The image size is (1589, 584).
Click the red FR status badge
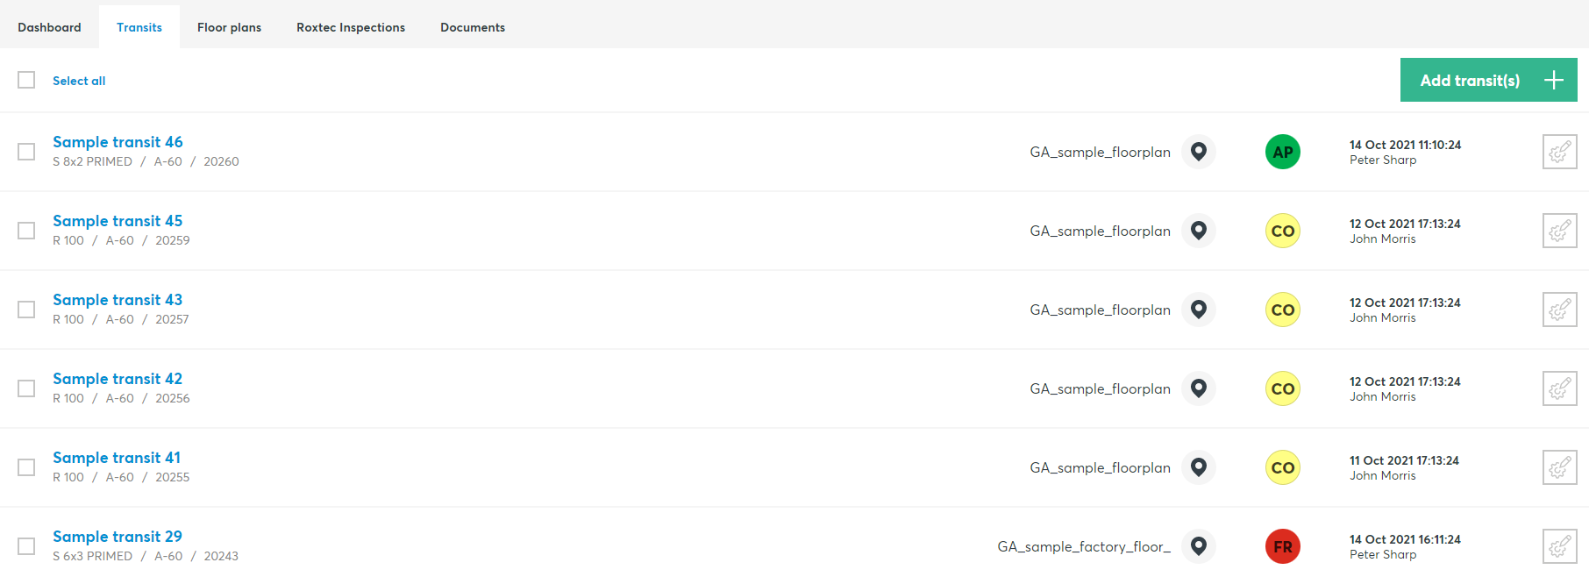[x=1282, y=546]
